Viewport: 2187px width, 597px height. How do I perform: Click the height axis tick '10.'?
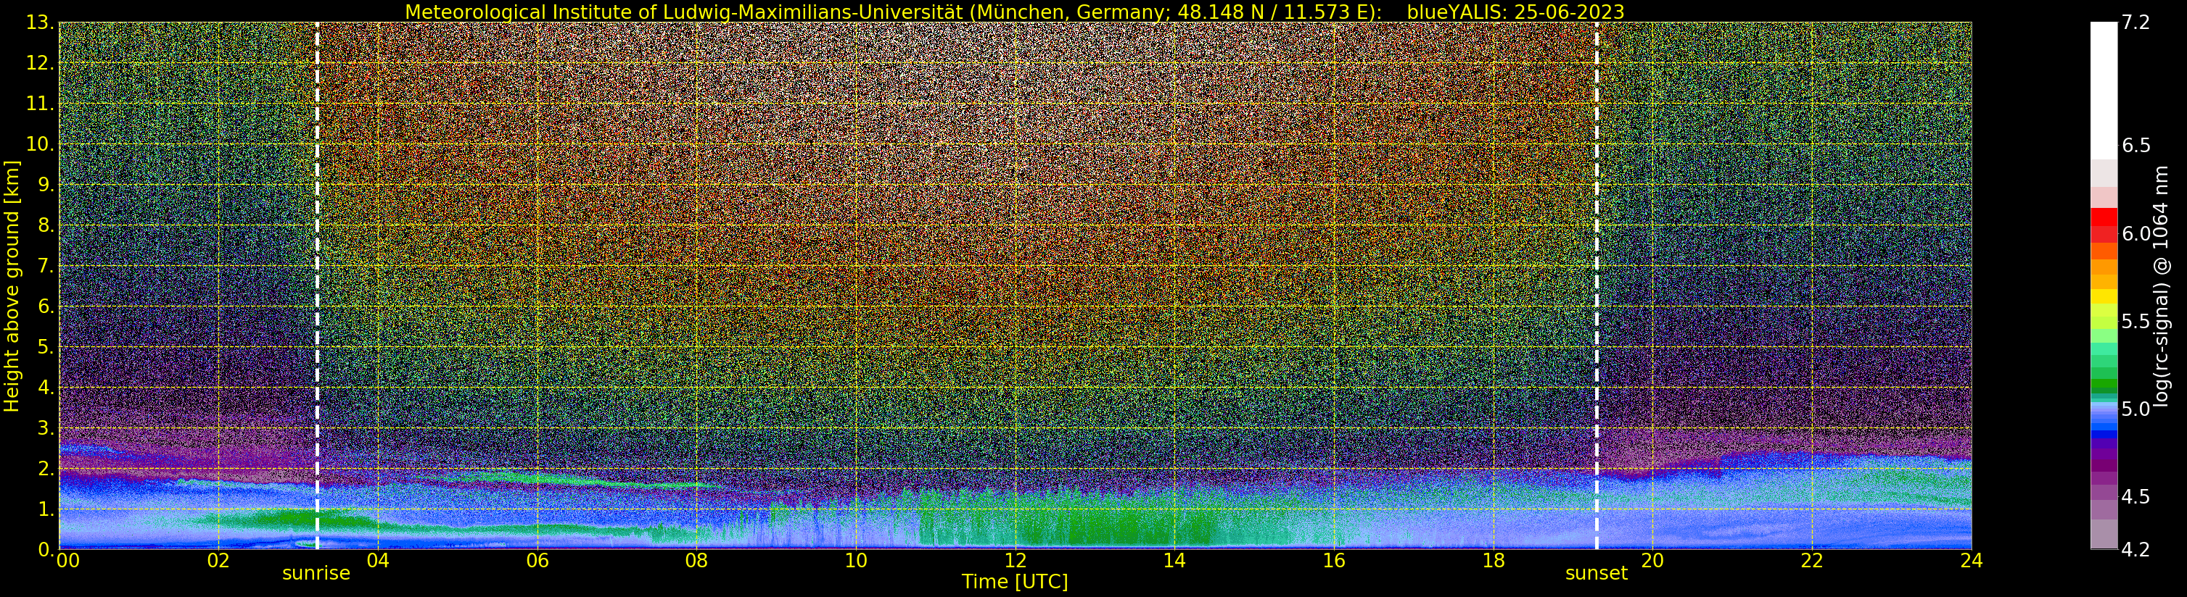pyautogui.click(x=40, y=144)
